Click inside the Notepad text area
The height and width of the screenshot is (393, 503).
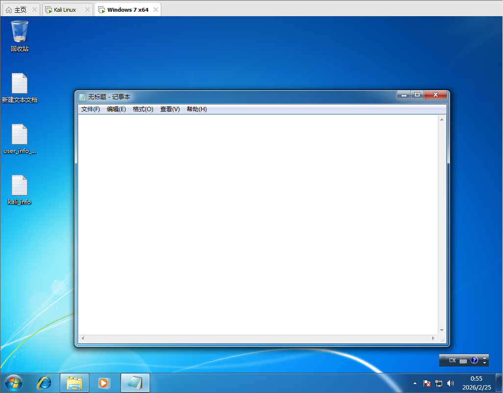point(258,224)
